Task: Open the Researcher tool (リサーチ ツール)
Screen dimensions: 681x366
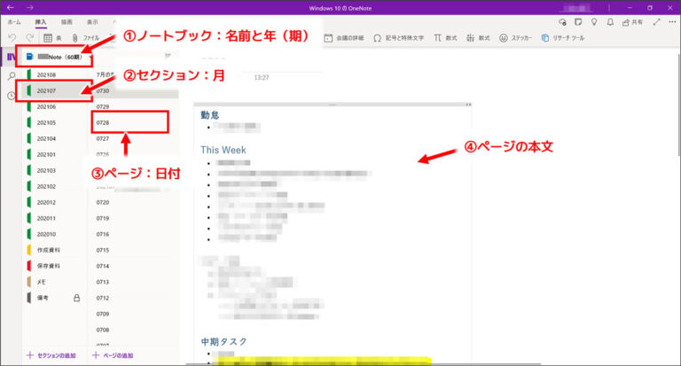Action: [x=563, y=38]
